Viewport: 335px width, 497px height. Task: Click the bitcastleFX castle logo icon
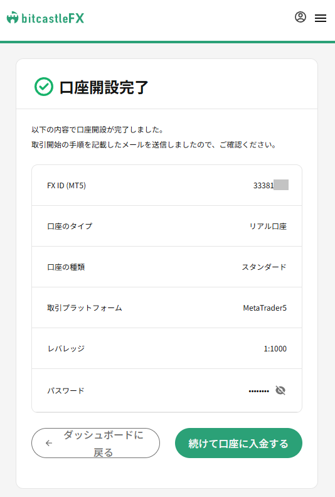point(13,18)
